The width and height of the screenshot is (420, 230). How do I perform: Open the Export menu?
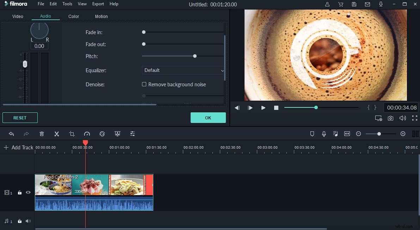tap(98, 4)
